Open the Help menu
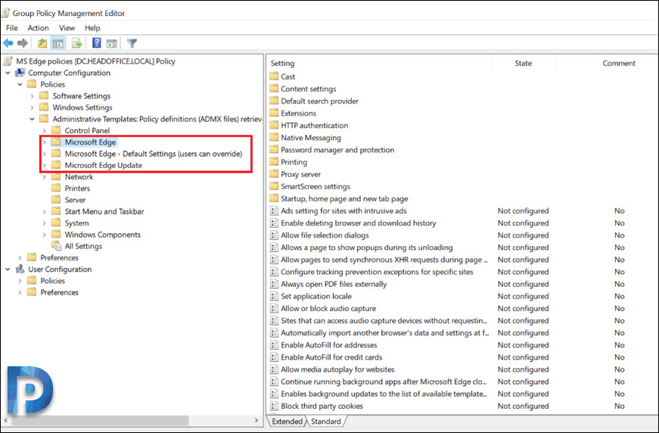This screenshot has width=659, height=433. point(92,28)
